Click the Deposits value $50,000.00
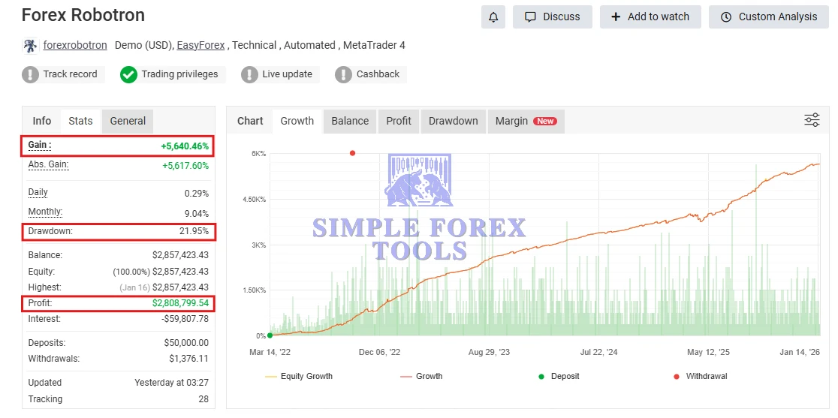Viewport: 838px width, 418px height. coord(186,343)
